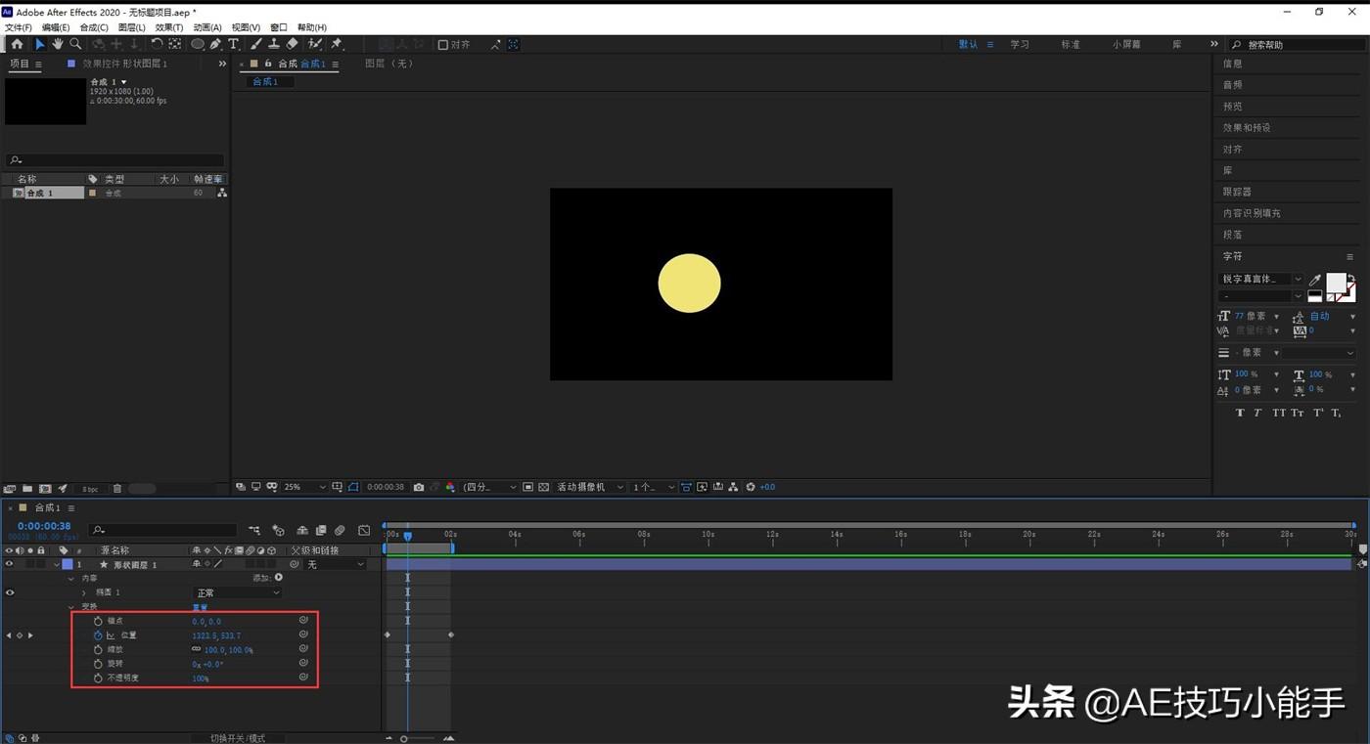This screenshot has width=1370, height=744.
Task: Open the 活动摄像机 camera dropdown
Action: (589, 487)
